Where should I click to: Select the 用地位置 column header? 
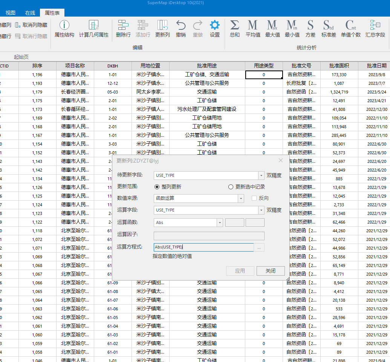[150, 66]
